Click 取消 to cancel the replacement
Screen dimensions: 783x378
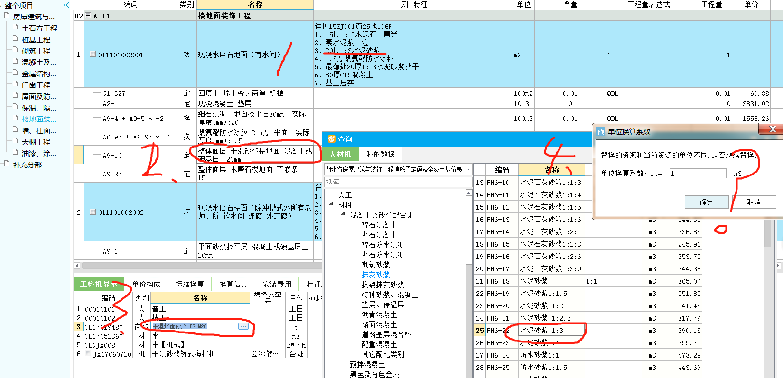tap(754, 202)
